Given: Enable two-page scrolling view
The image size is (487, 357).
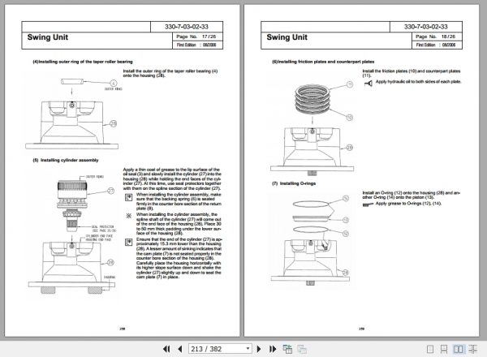Looking at the screenshot, I should pyautogui.click(x=472, y=349).
